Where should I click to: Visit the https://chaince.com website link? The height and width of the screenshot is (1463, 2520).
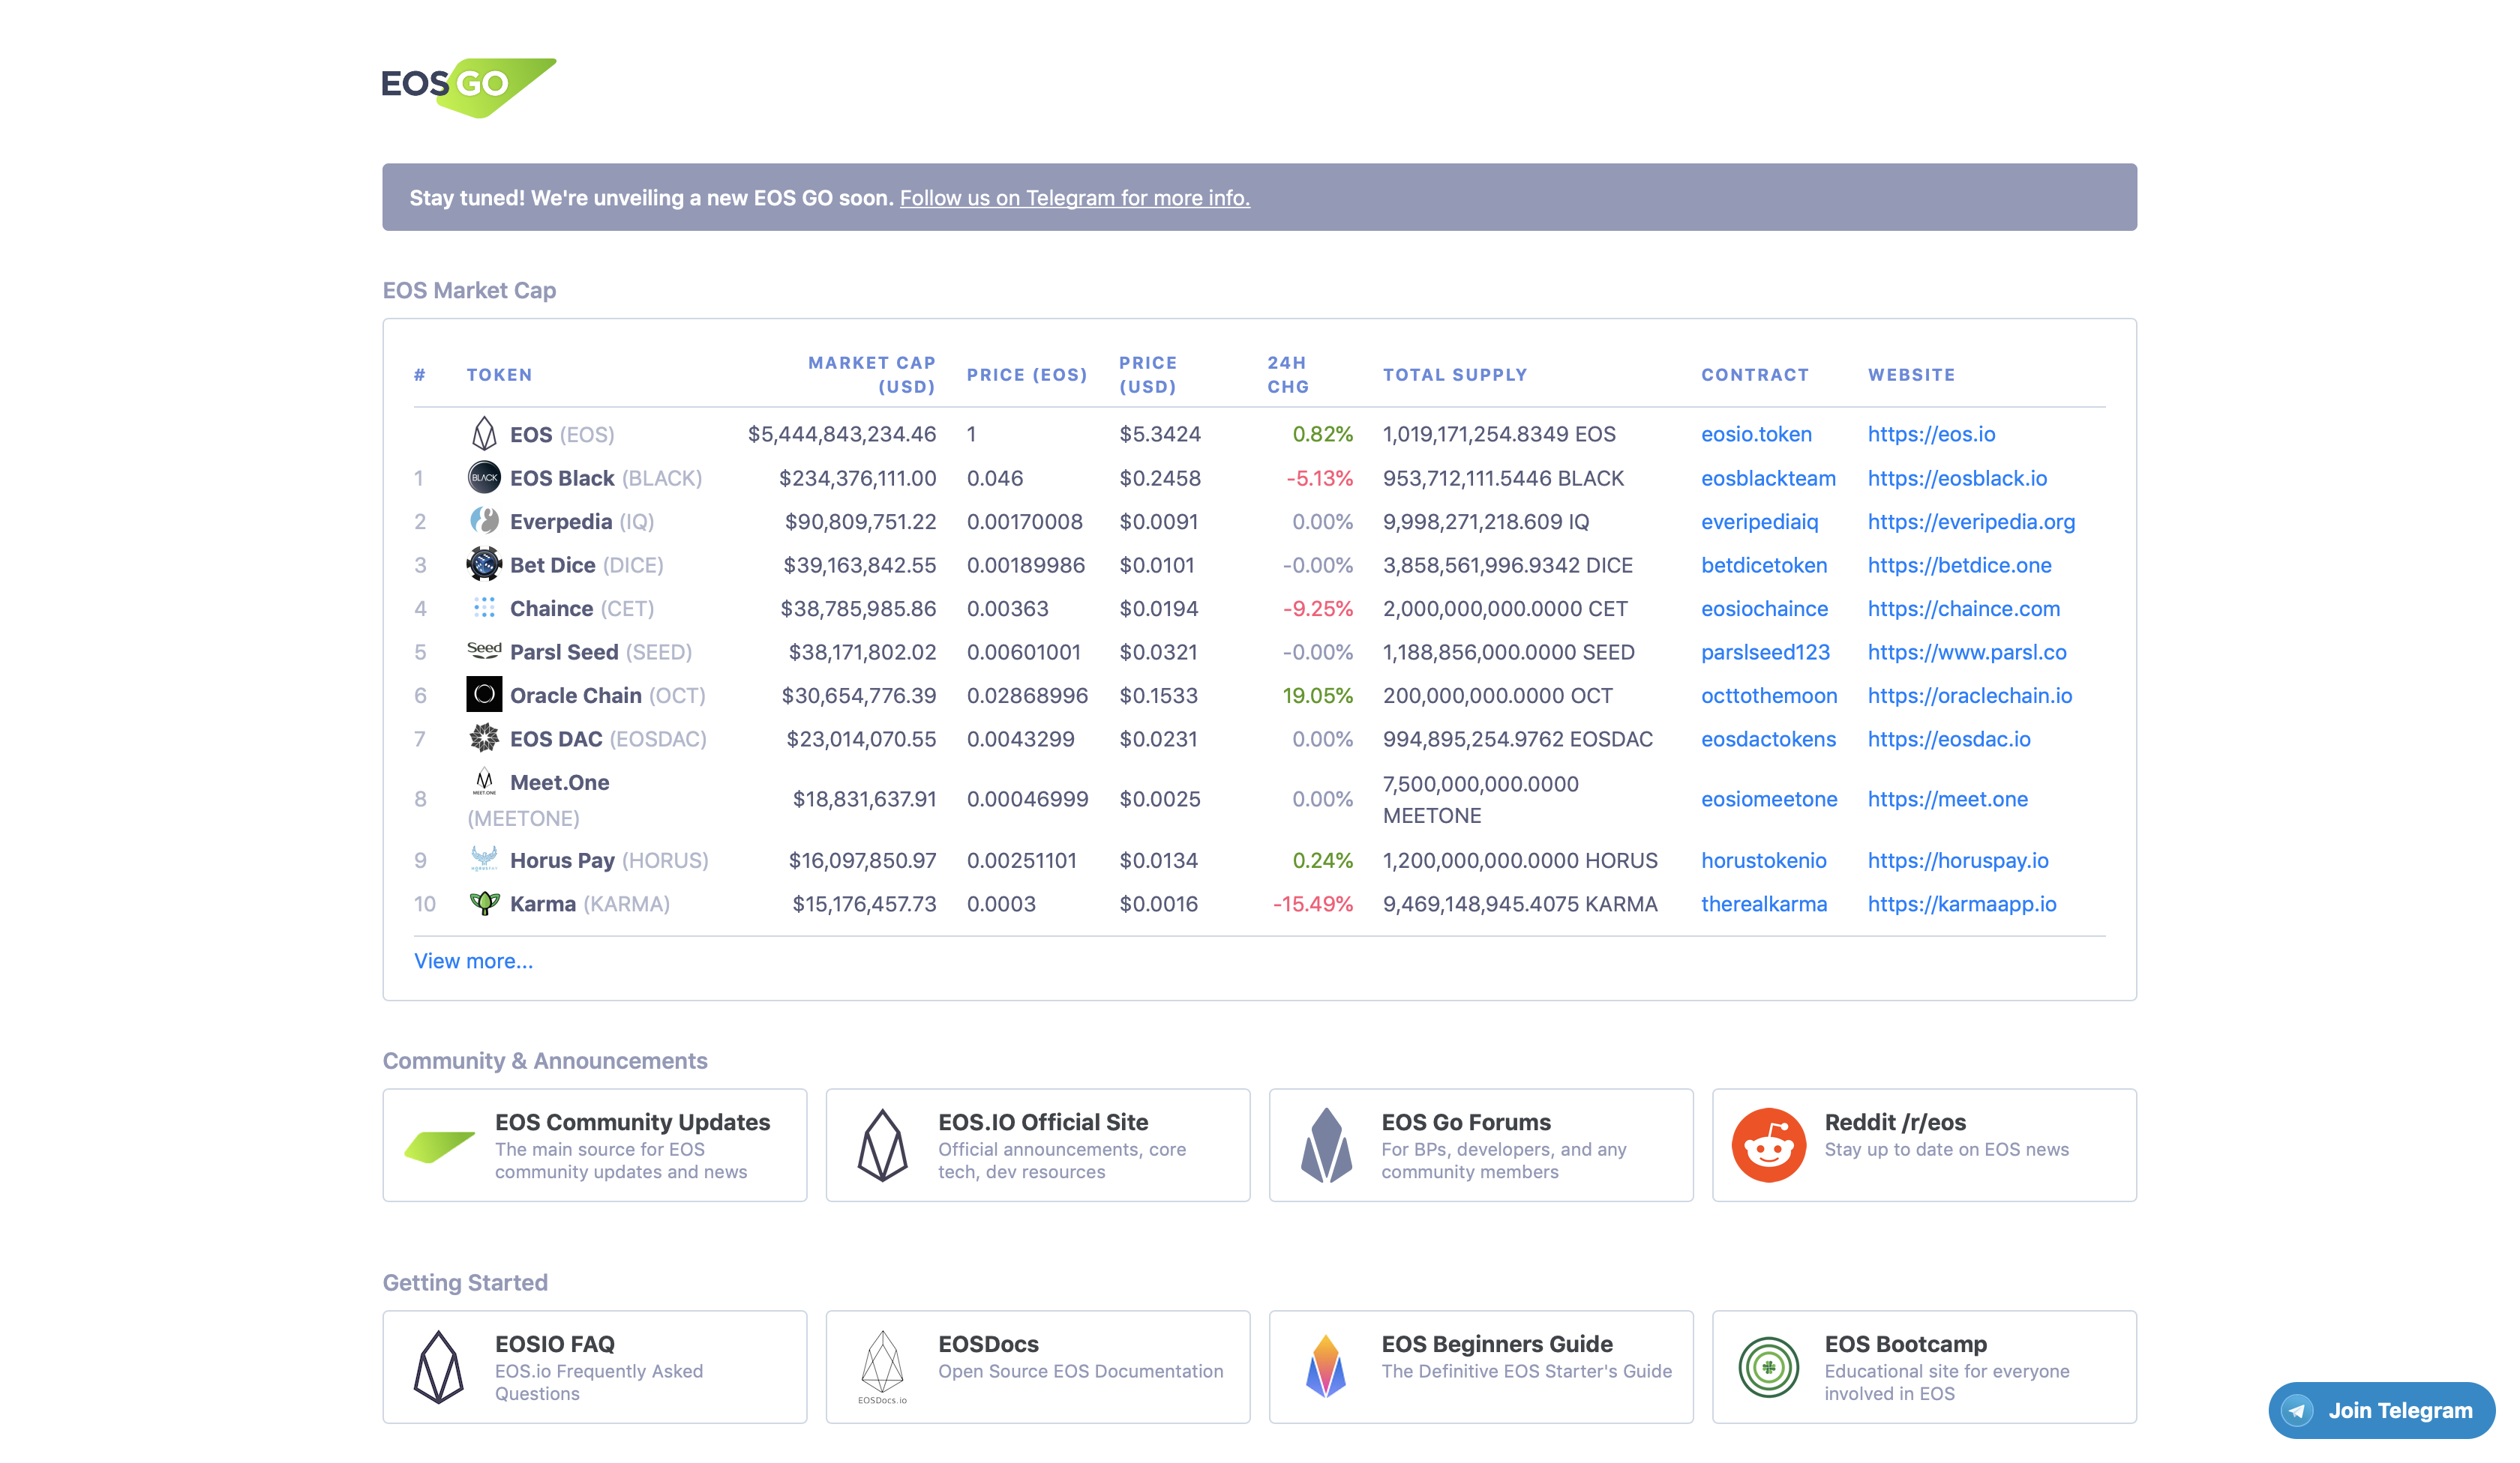tap(1964, 609)
